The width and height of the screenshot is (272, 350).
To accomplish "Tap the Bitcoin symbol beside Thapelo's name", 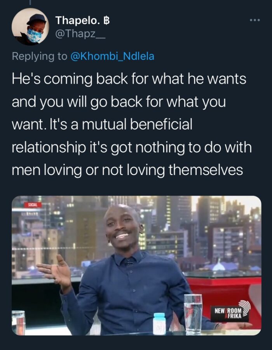I will click(x=106, y=21).
